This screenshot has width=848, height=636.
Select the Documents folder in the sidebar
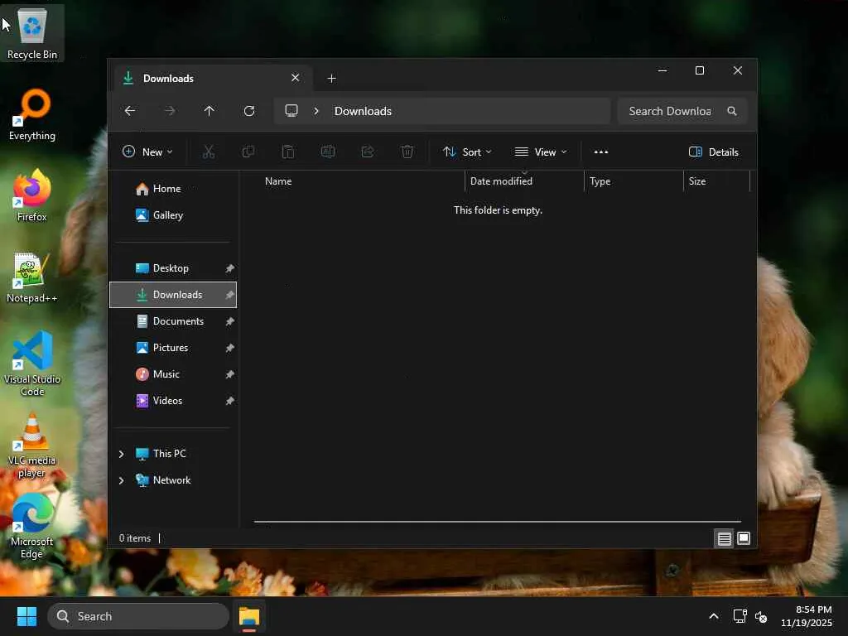pyautogui.click(x=178, y=321)
